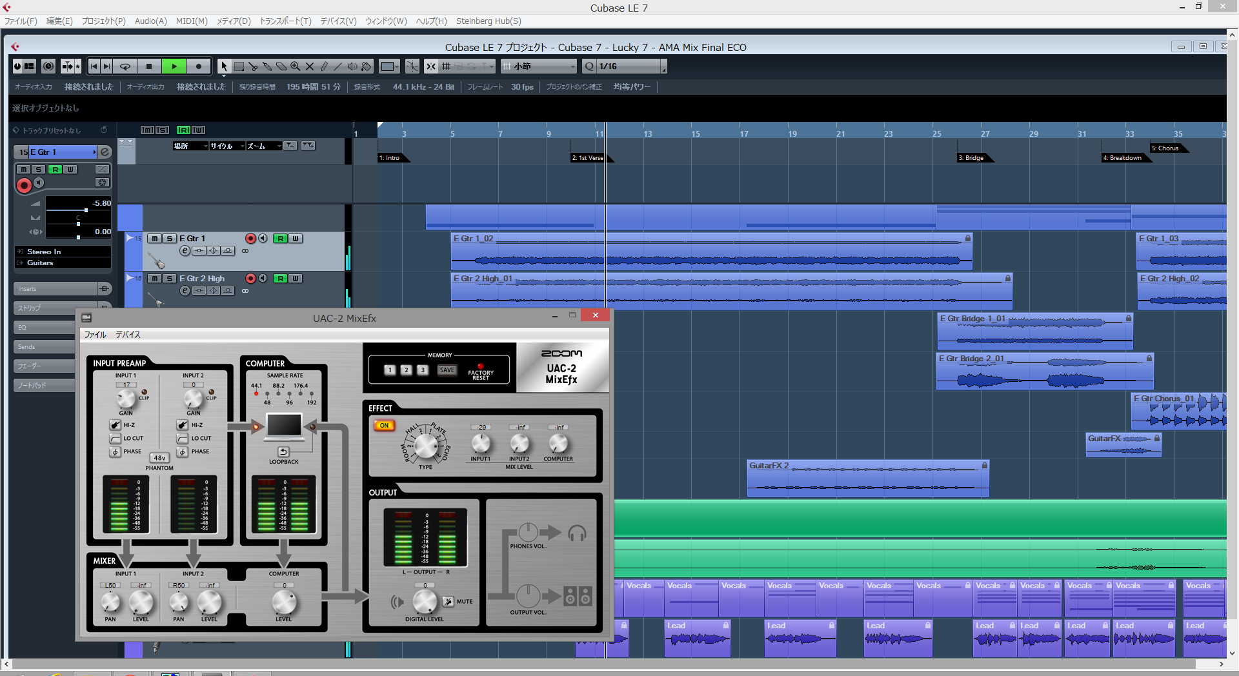Open the Audio(A) menu

(x=150, y=21)
